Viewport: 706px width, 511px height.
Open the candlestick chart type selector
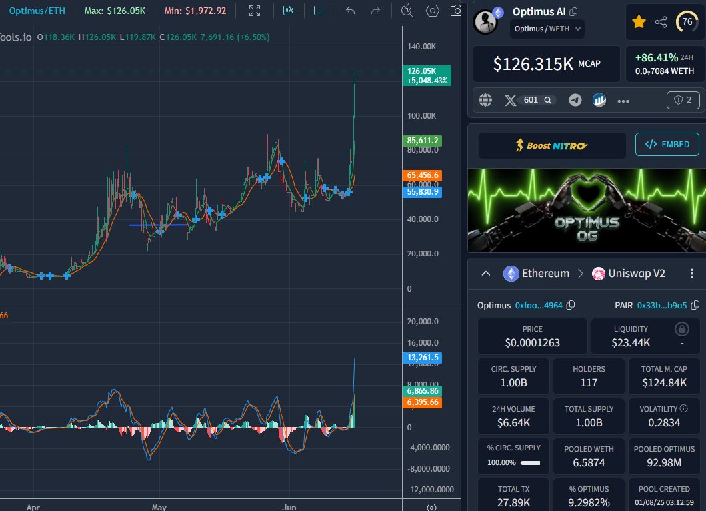(x=289, y=11)
